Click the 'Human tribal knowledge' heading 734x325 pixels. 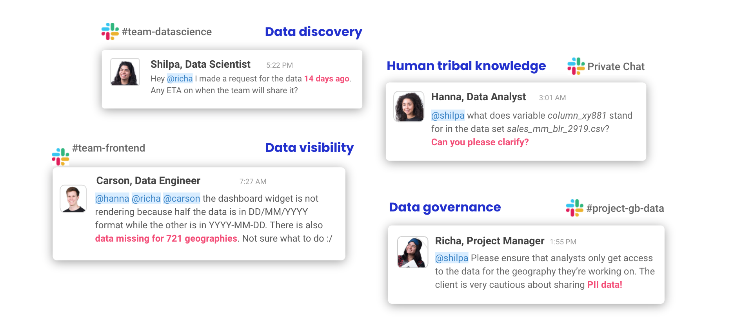[466, 66]
